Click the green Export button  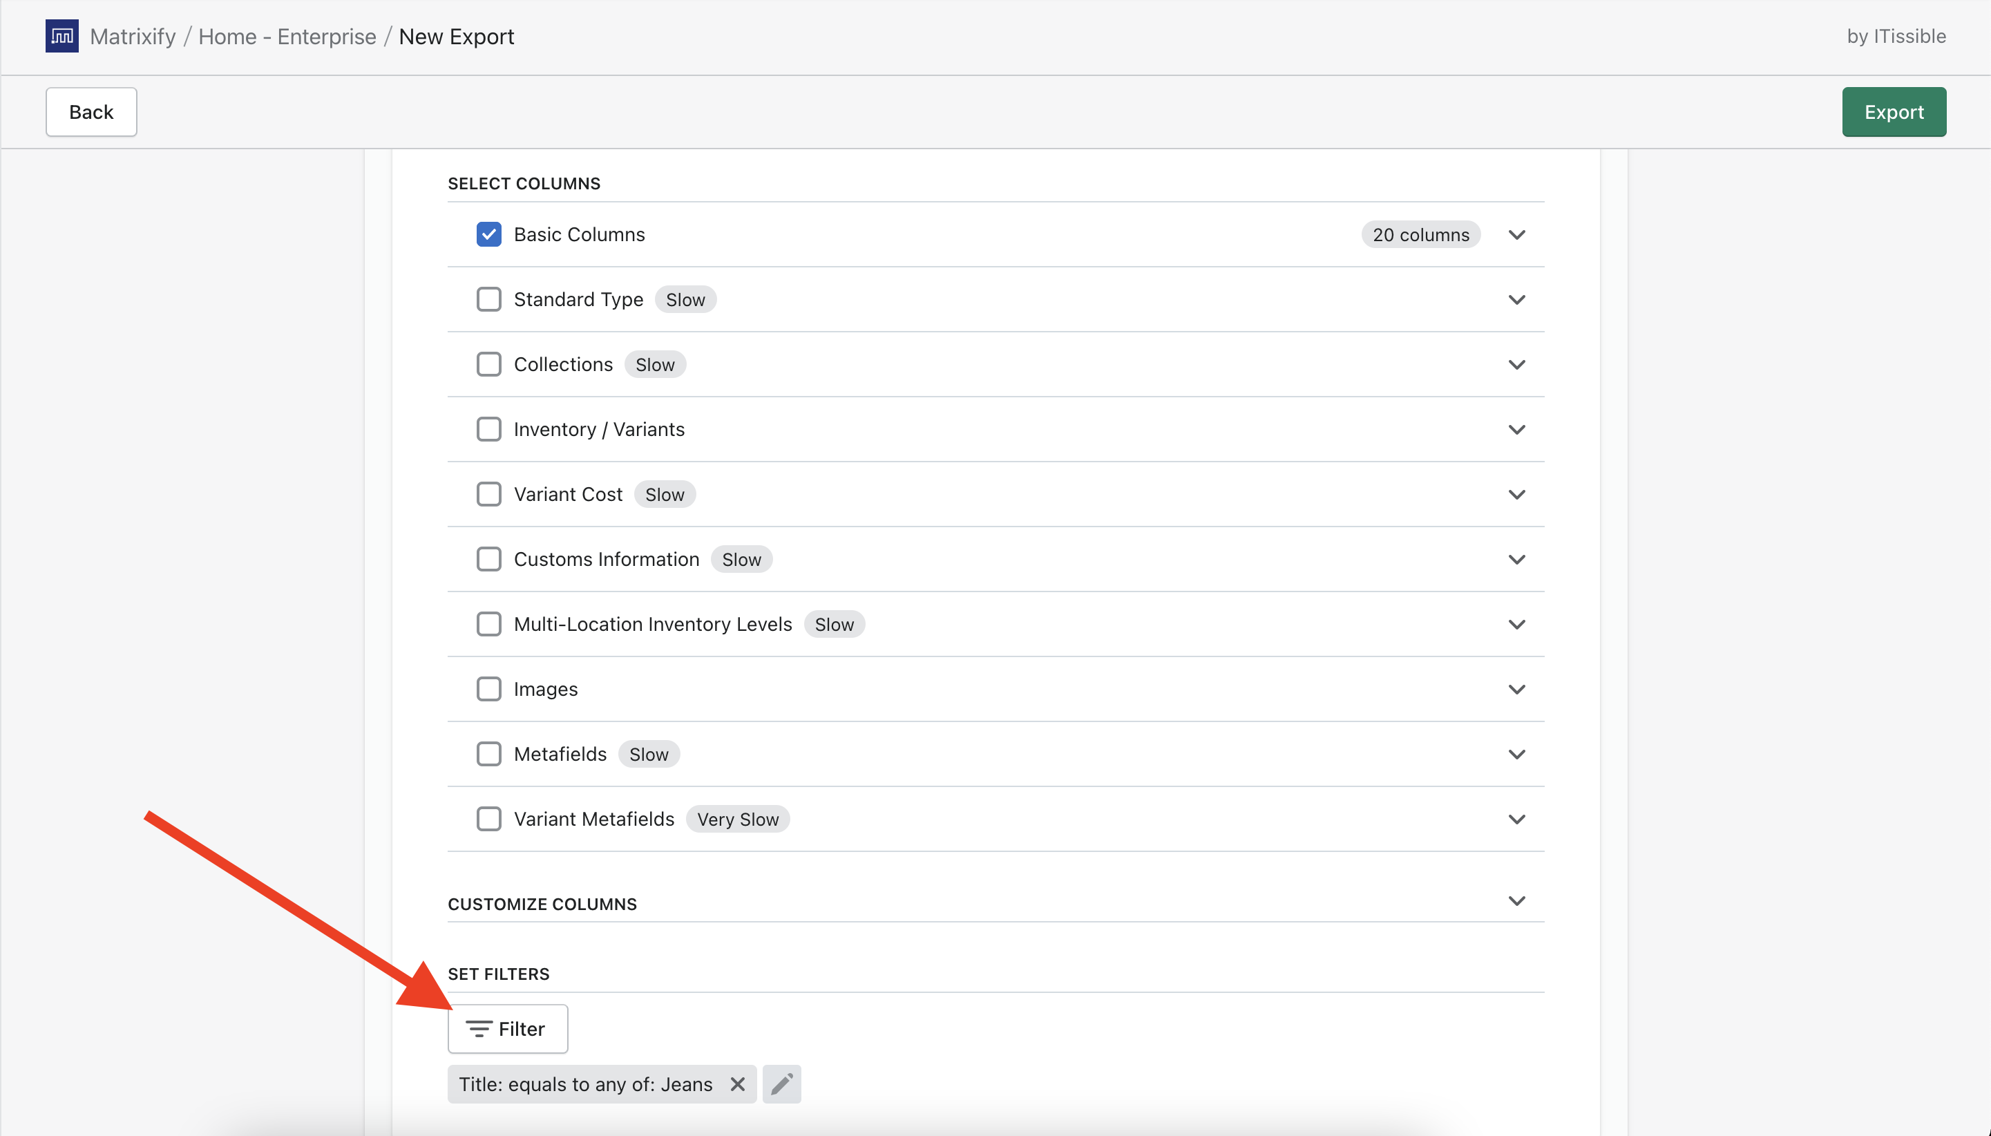tap(1893, 111)
